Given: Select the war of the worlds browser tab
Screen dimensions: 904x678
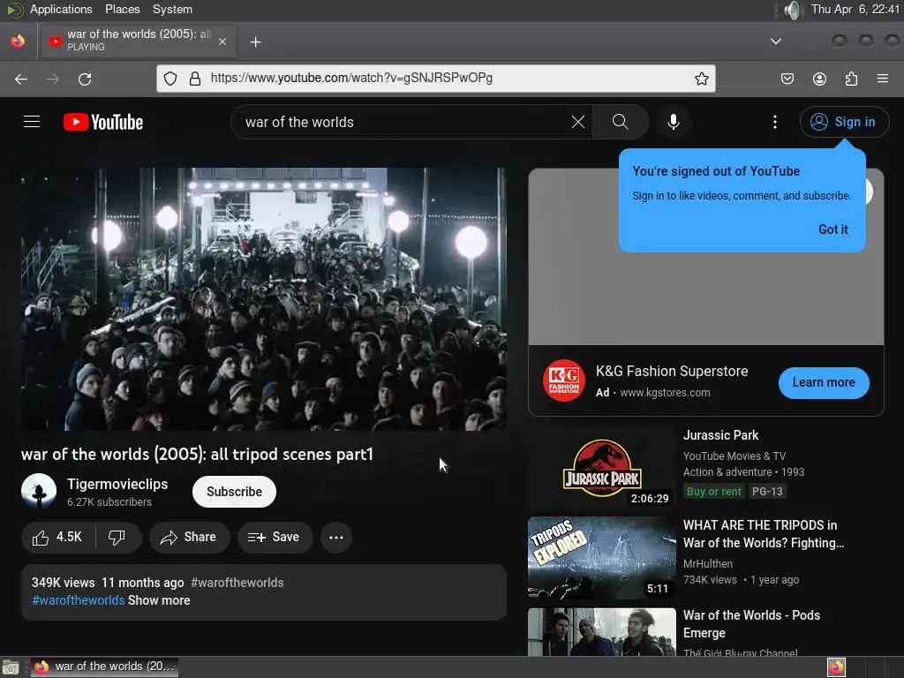Looking at the screenshot, I should pos(139,41).
